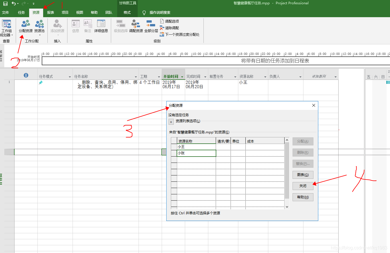The width and height of the screenshot is (390, 253).
Task: Click the 替换(P)... button
Action: pyautogui.click(x=303, y=164)
